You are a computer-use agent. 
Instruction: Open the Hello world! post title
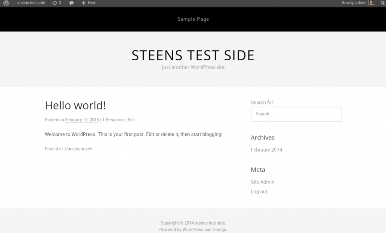[75, 106]
